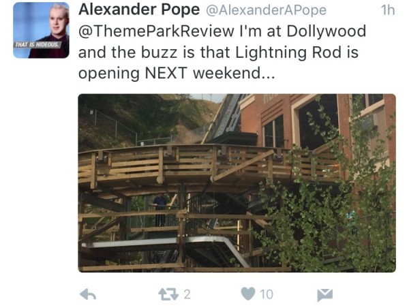The height and width of the screenshot is (308, 409).
Task: View the like count of 10
Action: (x=267, y=294)
